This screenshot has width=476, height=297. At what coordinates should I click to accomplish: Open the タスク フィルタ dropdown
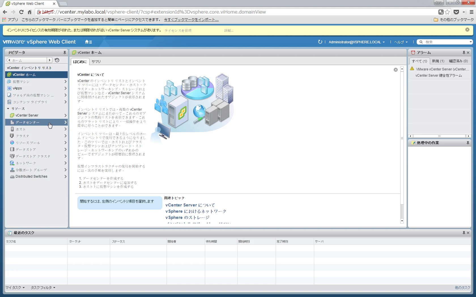[43, 288]
